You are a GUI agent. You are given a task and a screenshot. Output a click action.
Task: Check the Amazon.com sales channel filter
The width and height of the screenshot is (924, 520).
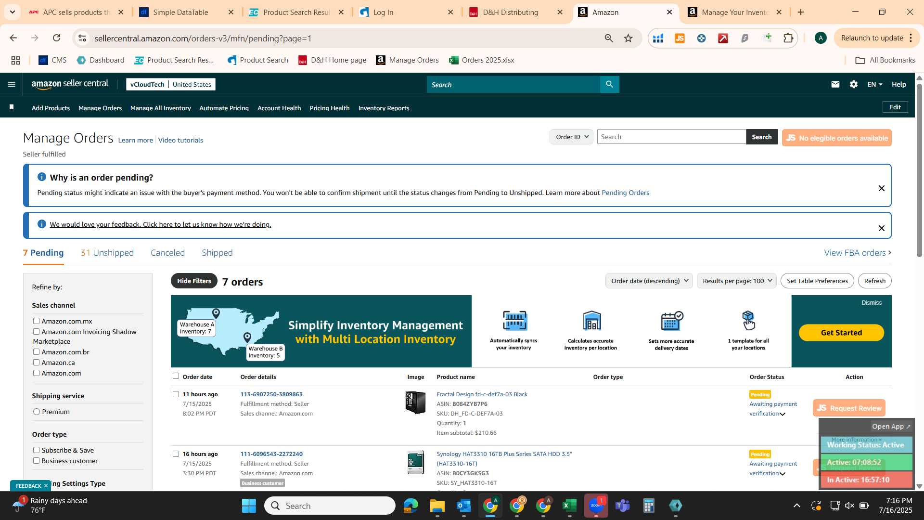(36, 373)
